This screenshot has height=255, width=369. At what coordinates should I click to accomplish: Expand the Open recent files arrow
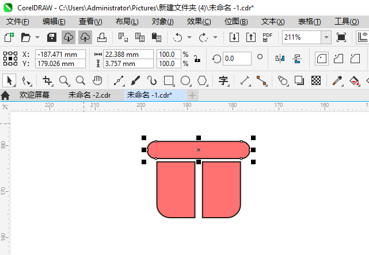[x=37, y=37]
